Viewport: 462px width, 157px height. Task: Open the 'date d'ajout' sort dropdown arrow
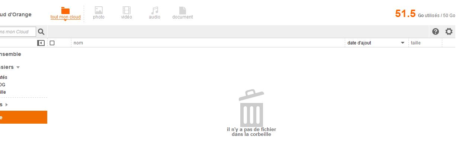[x=402, y=43]
